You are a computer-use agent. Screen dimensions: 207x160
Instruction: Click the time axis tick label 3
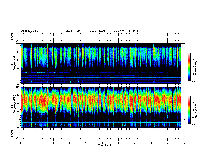70,143
